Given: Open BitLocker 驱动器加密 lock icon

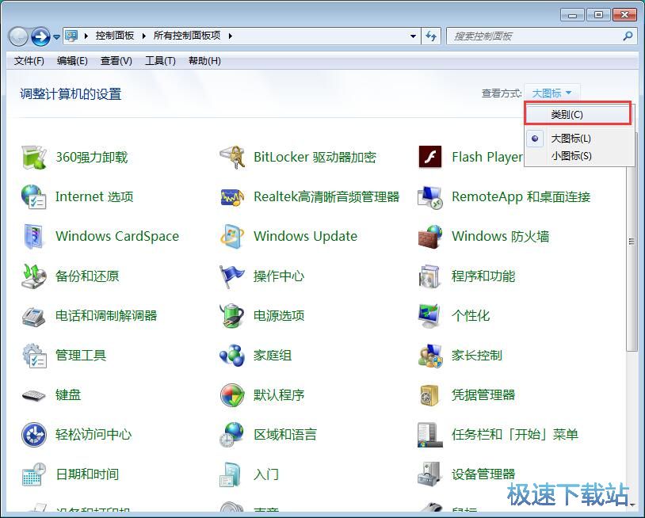Looking at the screenshot, I should [x=232, y=157].
